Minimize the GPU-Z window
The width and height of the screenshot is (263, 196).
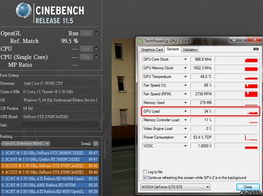tap(234, 40)
